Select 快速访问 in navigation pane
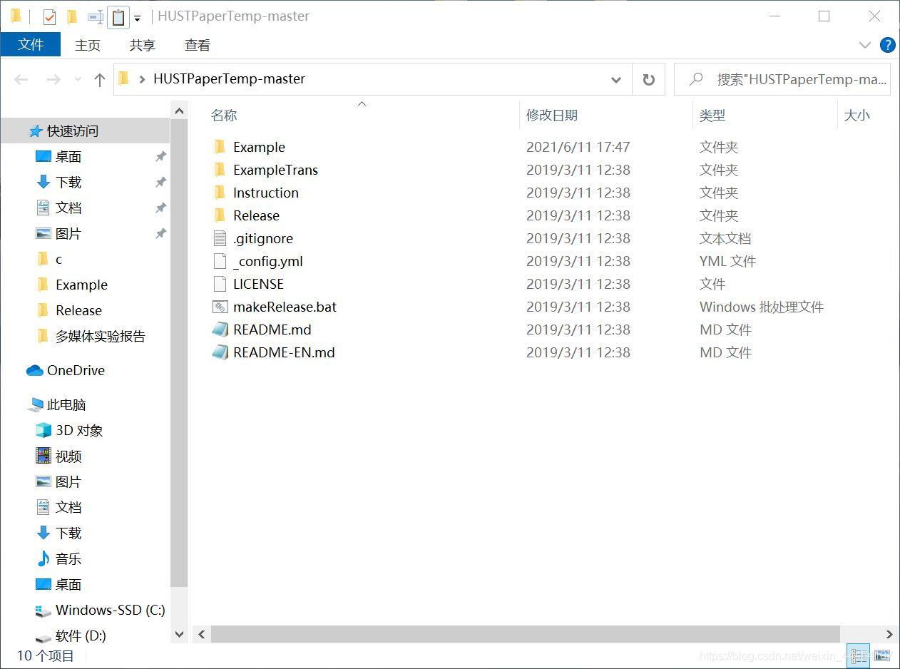900x669 pixels. (x=85, y=131)
